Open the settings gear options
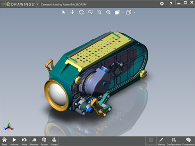This screenshot has width=195, height=146. tap(162, 4)
